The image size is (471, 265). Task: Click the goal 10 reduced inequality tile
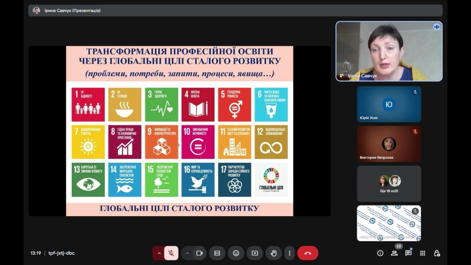click(198, 142)
